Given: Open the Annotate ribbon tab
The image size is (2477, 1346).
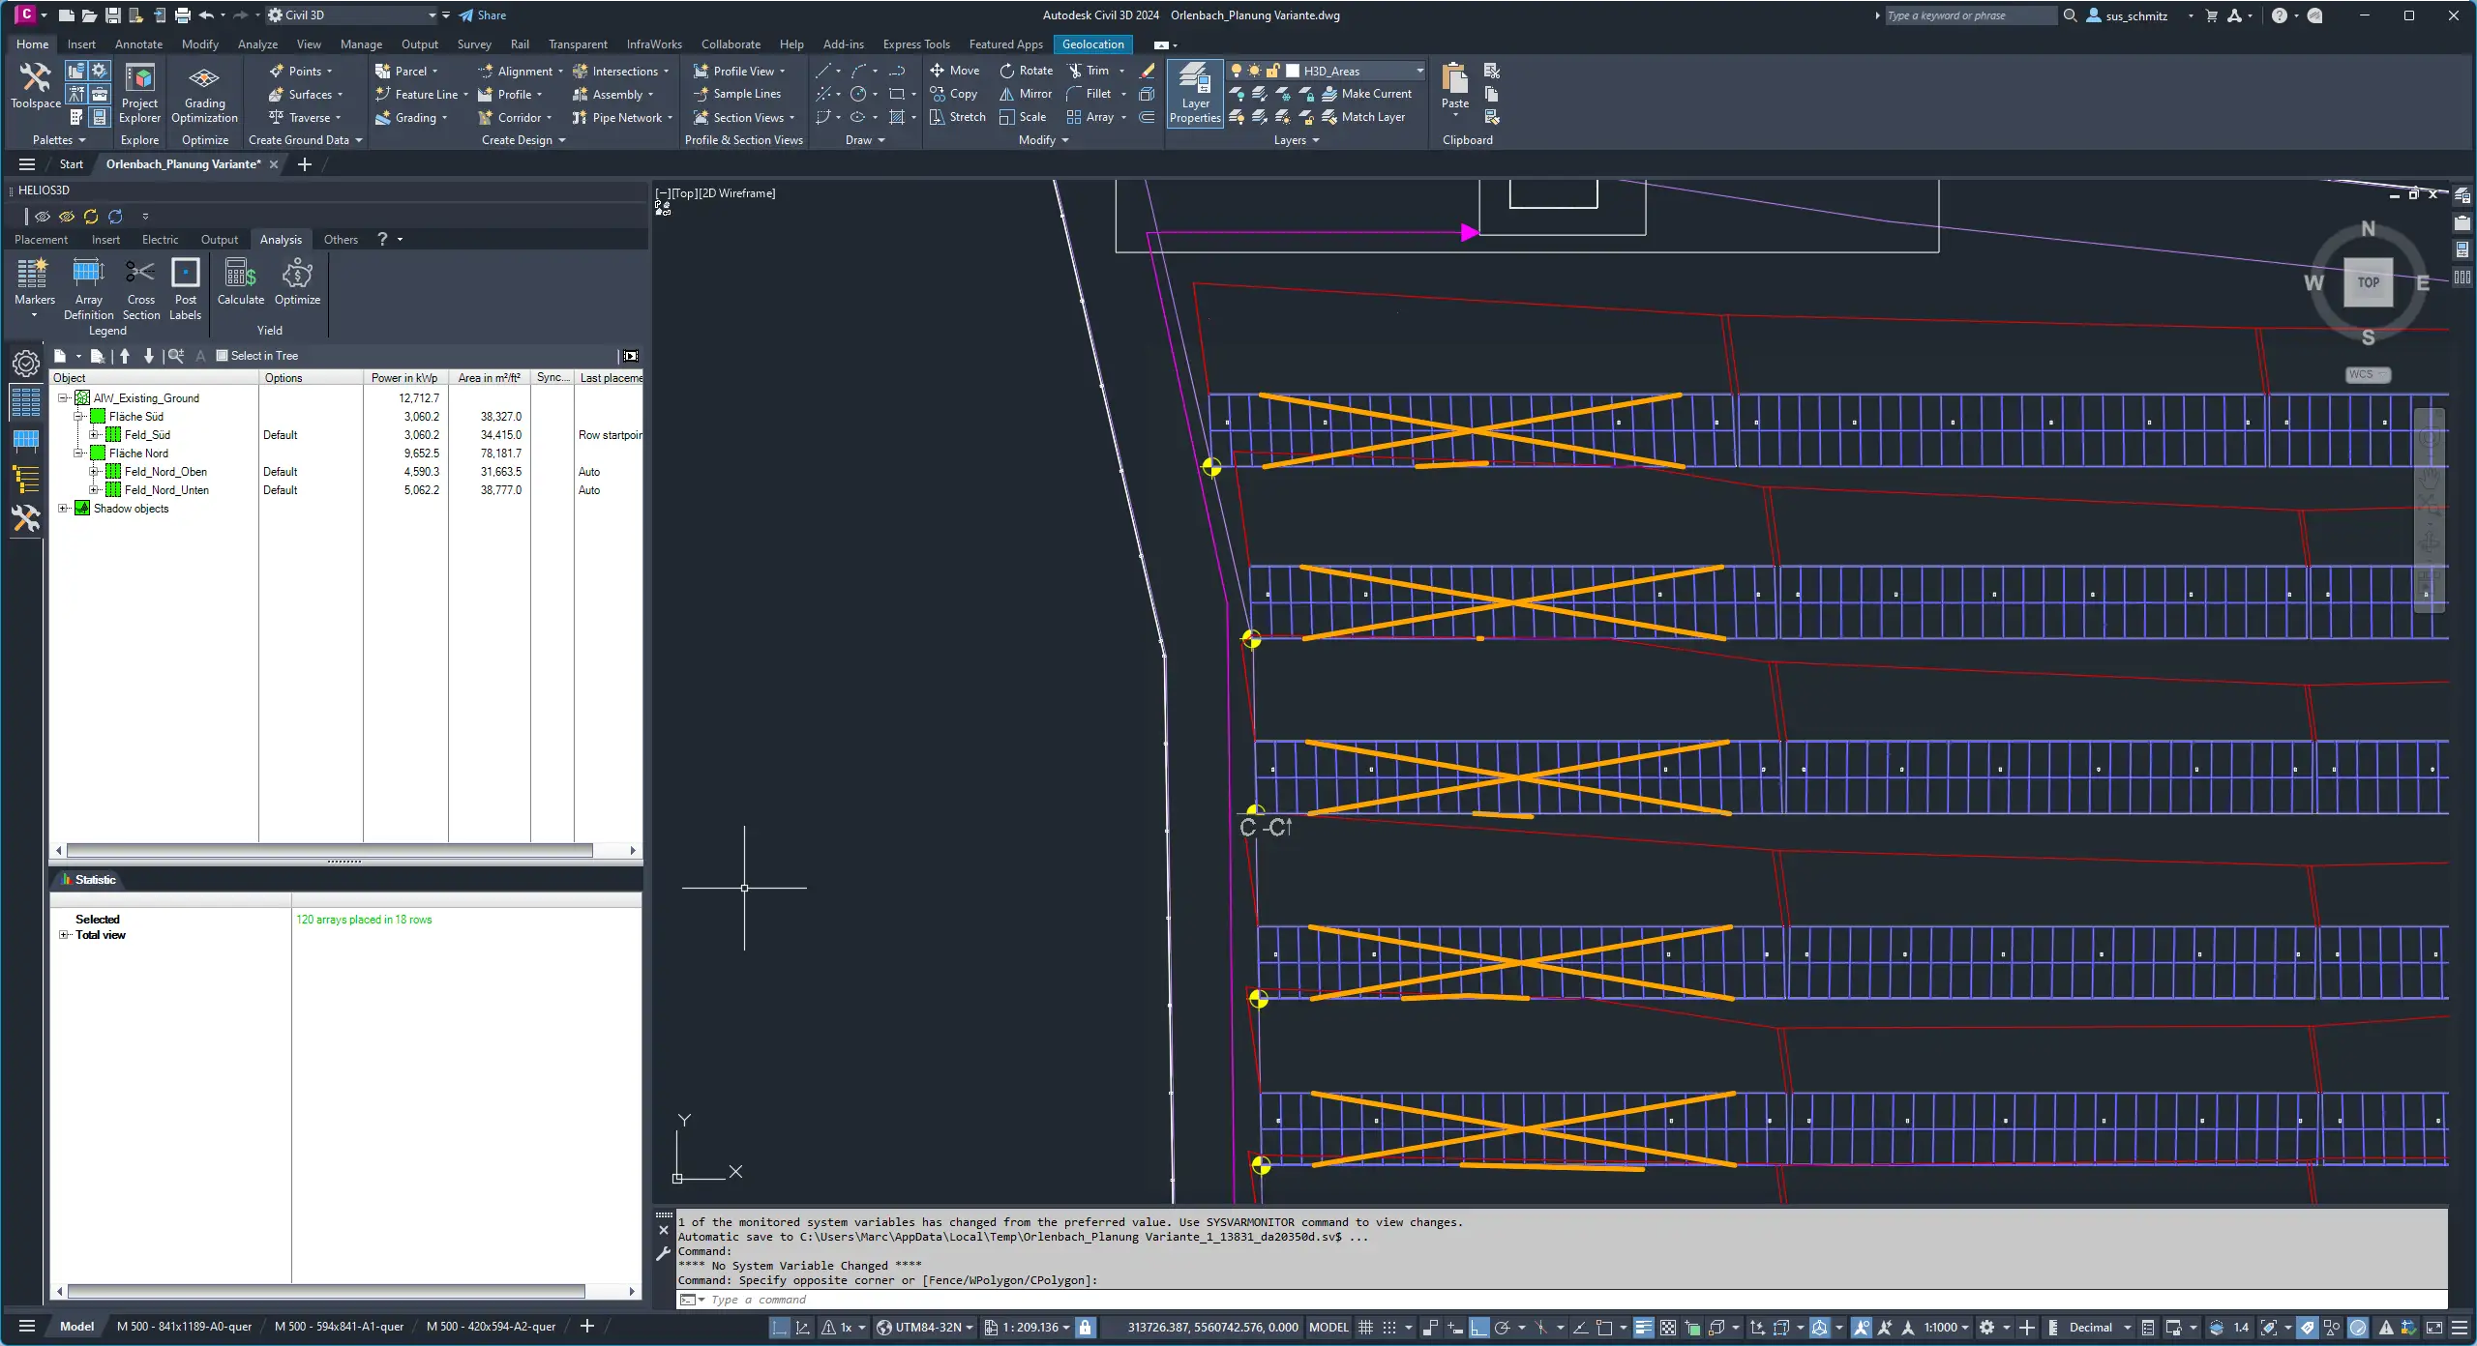Looking at the screenshot, I should 138,44.
